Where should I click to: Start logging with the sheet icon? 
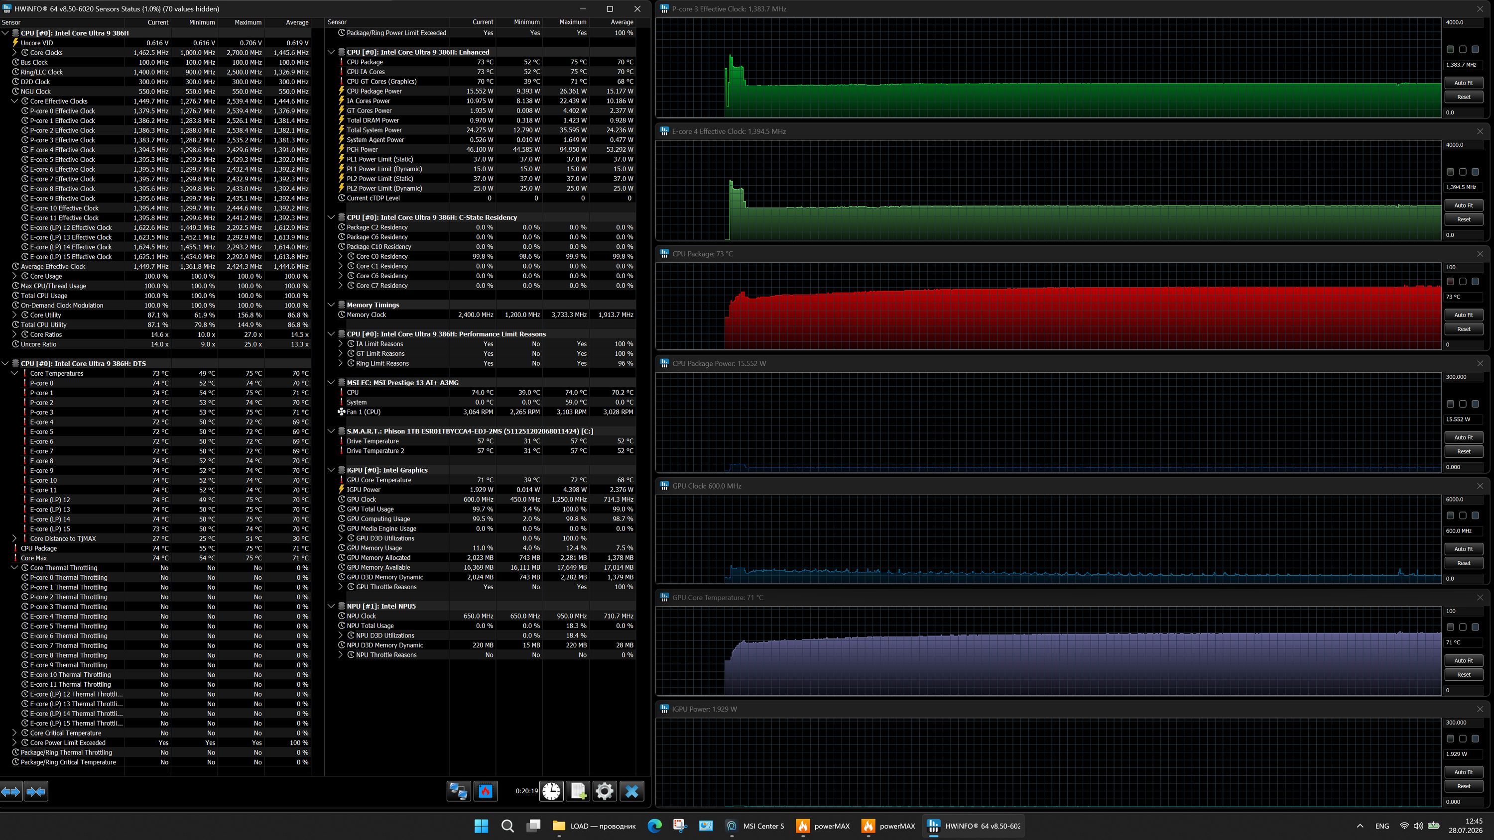(578, 791)
